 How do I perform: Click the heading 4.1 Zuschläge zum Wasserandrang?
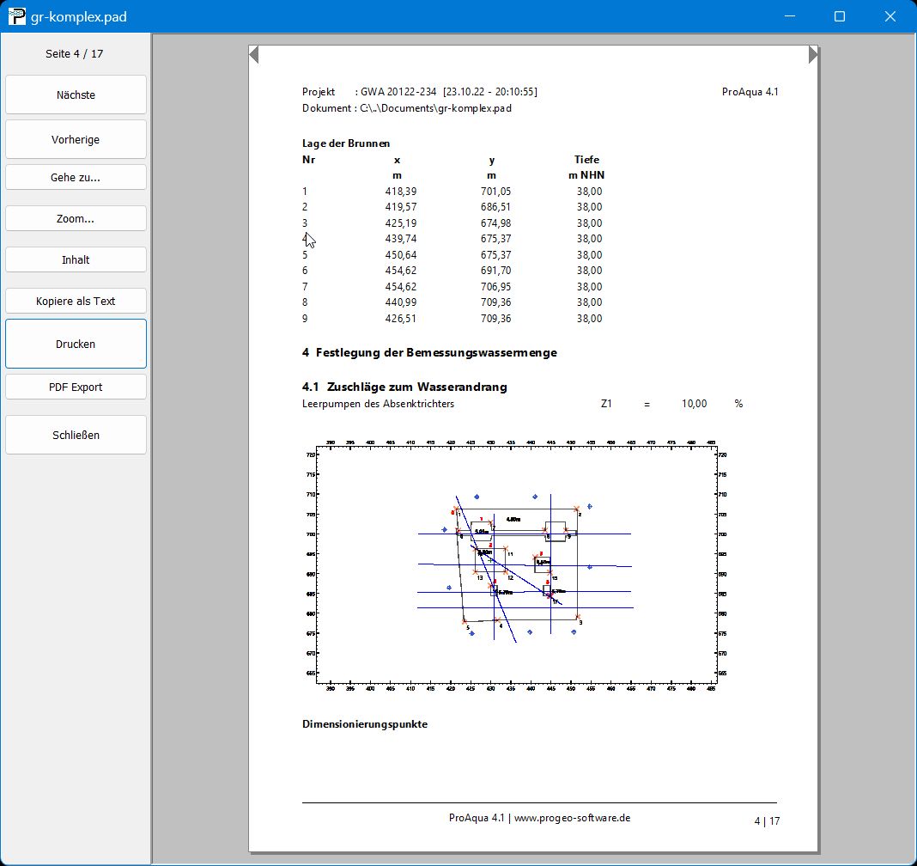pos(404,387)
